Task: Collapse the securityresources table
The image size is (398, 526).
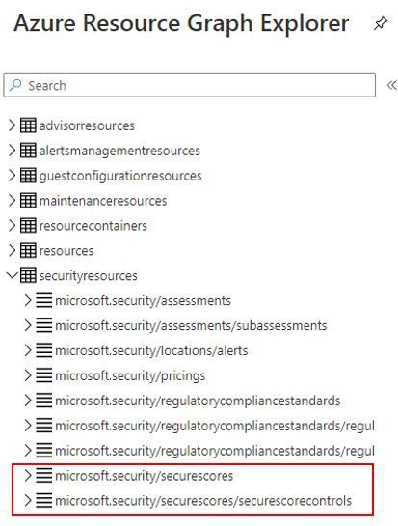Action: 13,275
